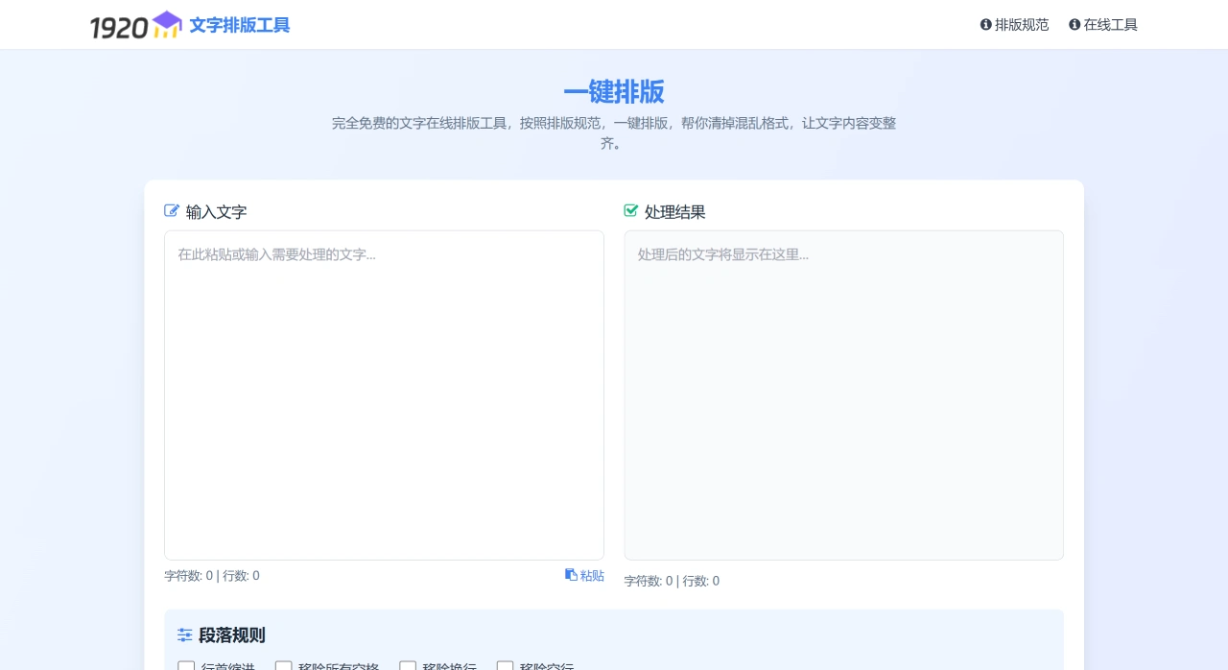Click the 文字排版工具 title link
The image size is (1228, 670).
pos(239,25)
